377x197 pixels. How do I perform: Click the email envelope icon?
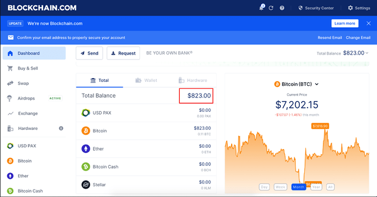click(x=10, y=38)
